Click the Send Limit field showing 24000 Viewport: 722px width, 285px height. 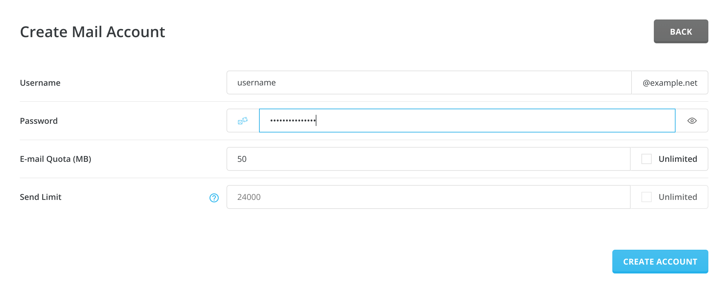428,197
